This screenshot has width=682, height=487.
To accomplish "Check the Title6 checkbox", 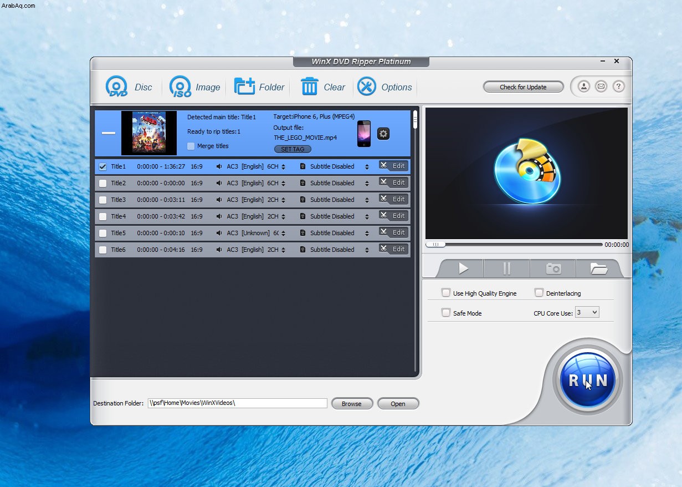I will (x=102, y=250).
